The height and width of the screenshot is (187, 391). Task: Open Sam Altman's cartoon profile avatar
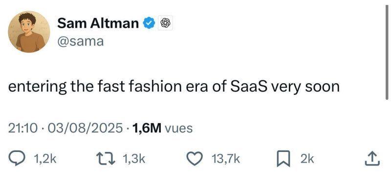[x=29, y=32]
